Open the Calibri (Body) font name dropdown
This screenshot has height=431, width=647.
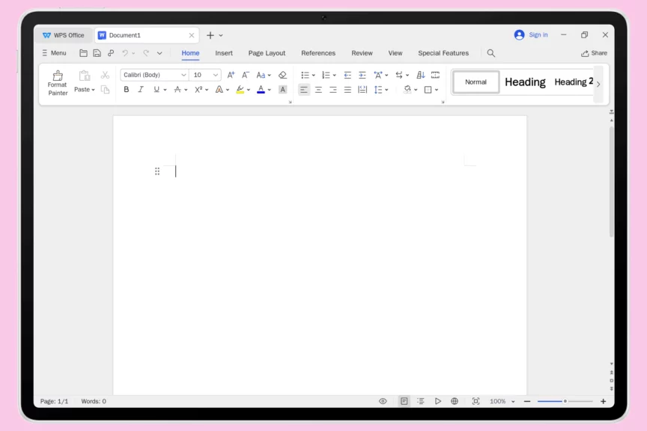click(x=183, y=75)
